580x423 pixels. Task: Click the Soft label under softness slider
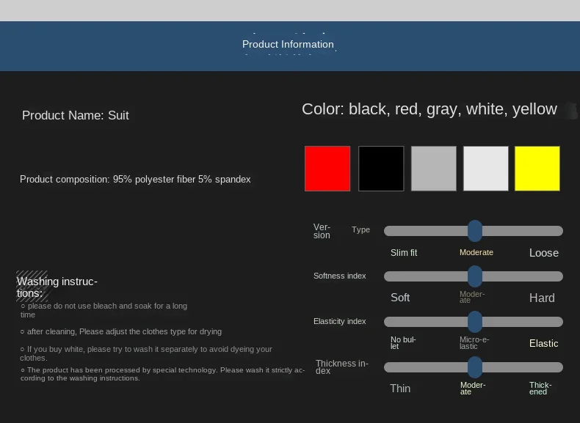coord(400,298)
